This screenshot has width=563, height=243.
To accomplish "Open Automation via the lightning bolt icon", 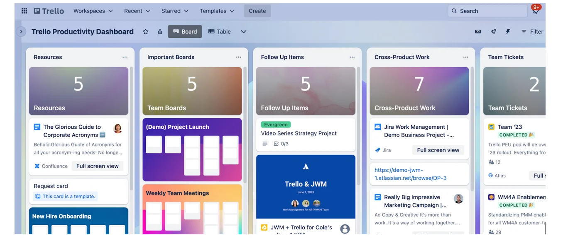I will point(508,31).
